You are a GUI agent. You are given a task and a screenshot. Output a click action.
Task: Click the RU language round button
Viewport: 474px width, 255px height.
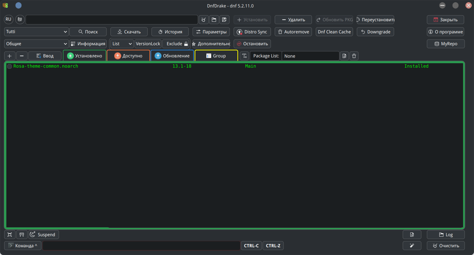pyautogui.click(x=9, y=19)
